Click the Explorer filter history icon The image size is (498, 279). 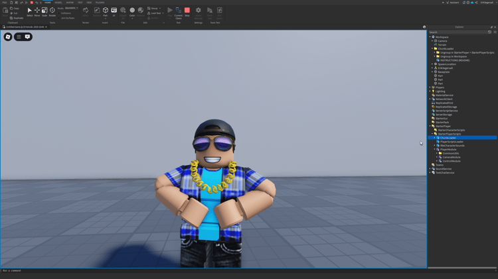pos(489,32)
